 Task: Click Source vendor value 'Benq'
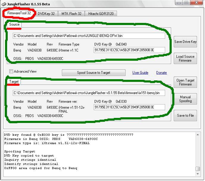[x=17, y=50]
